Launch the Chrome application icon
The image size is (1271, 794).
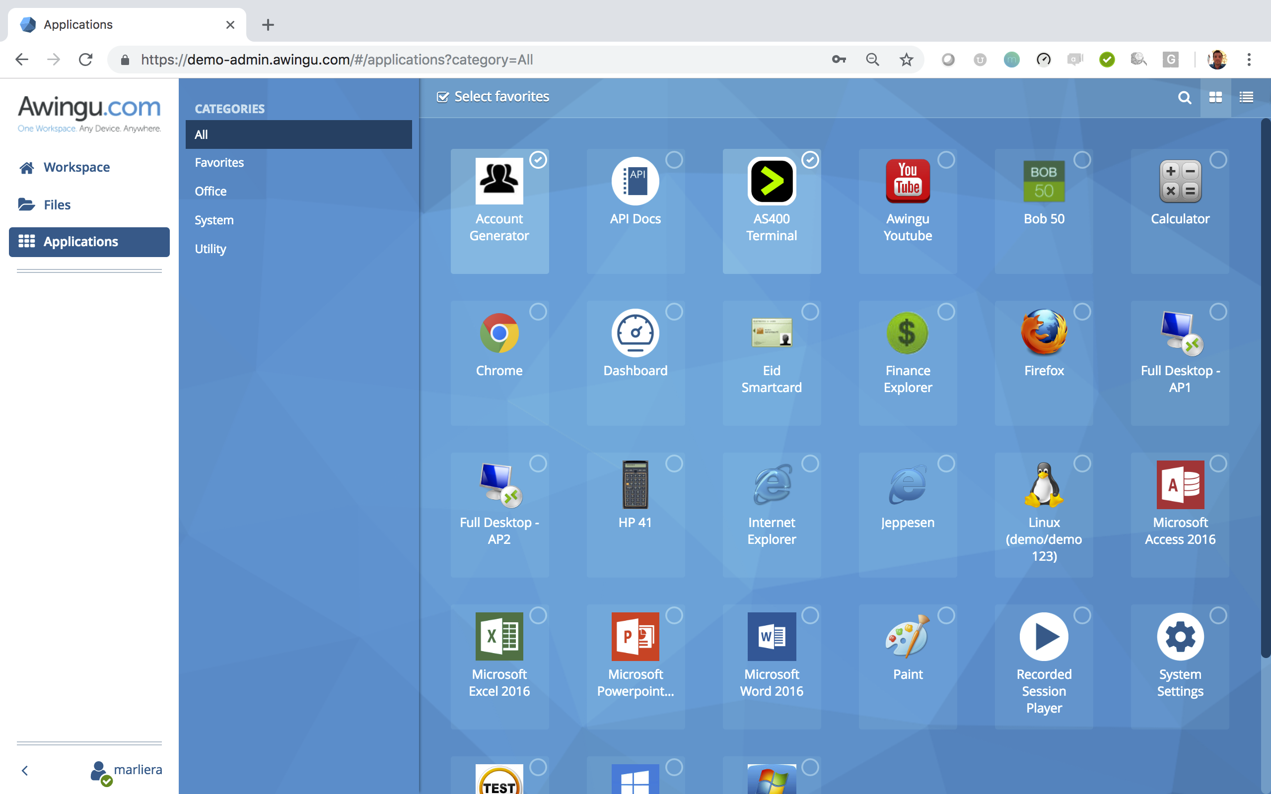pyautogui.click(x=499, y=332)
